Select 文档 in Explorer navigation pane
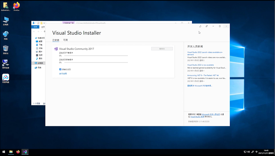 click(x=39, y=48)
